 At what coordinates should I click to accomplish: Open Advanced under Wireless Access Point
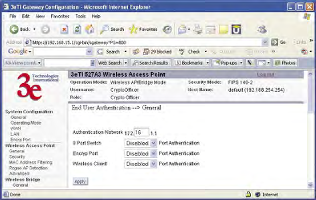[19, 174]
